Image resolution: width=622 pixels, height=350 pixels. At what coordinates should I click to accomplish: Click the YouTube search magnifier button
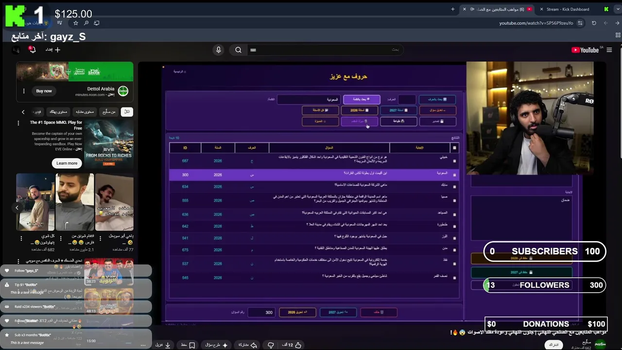(238, 50)
